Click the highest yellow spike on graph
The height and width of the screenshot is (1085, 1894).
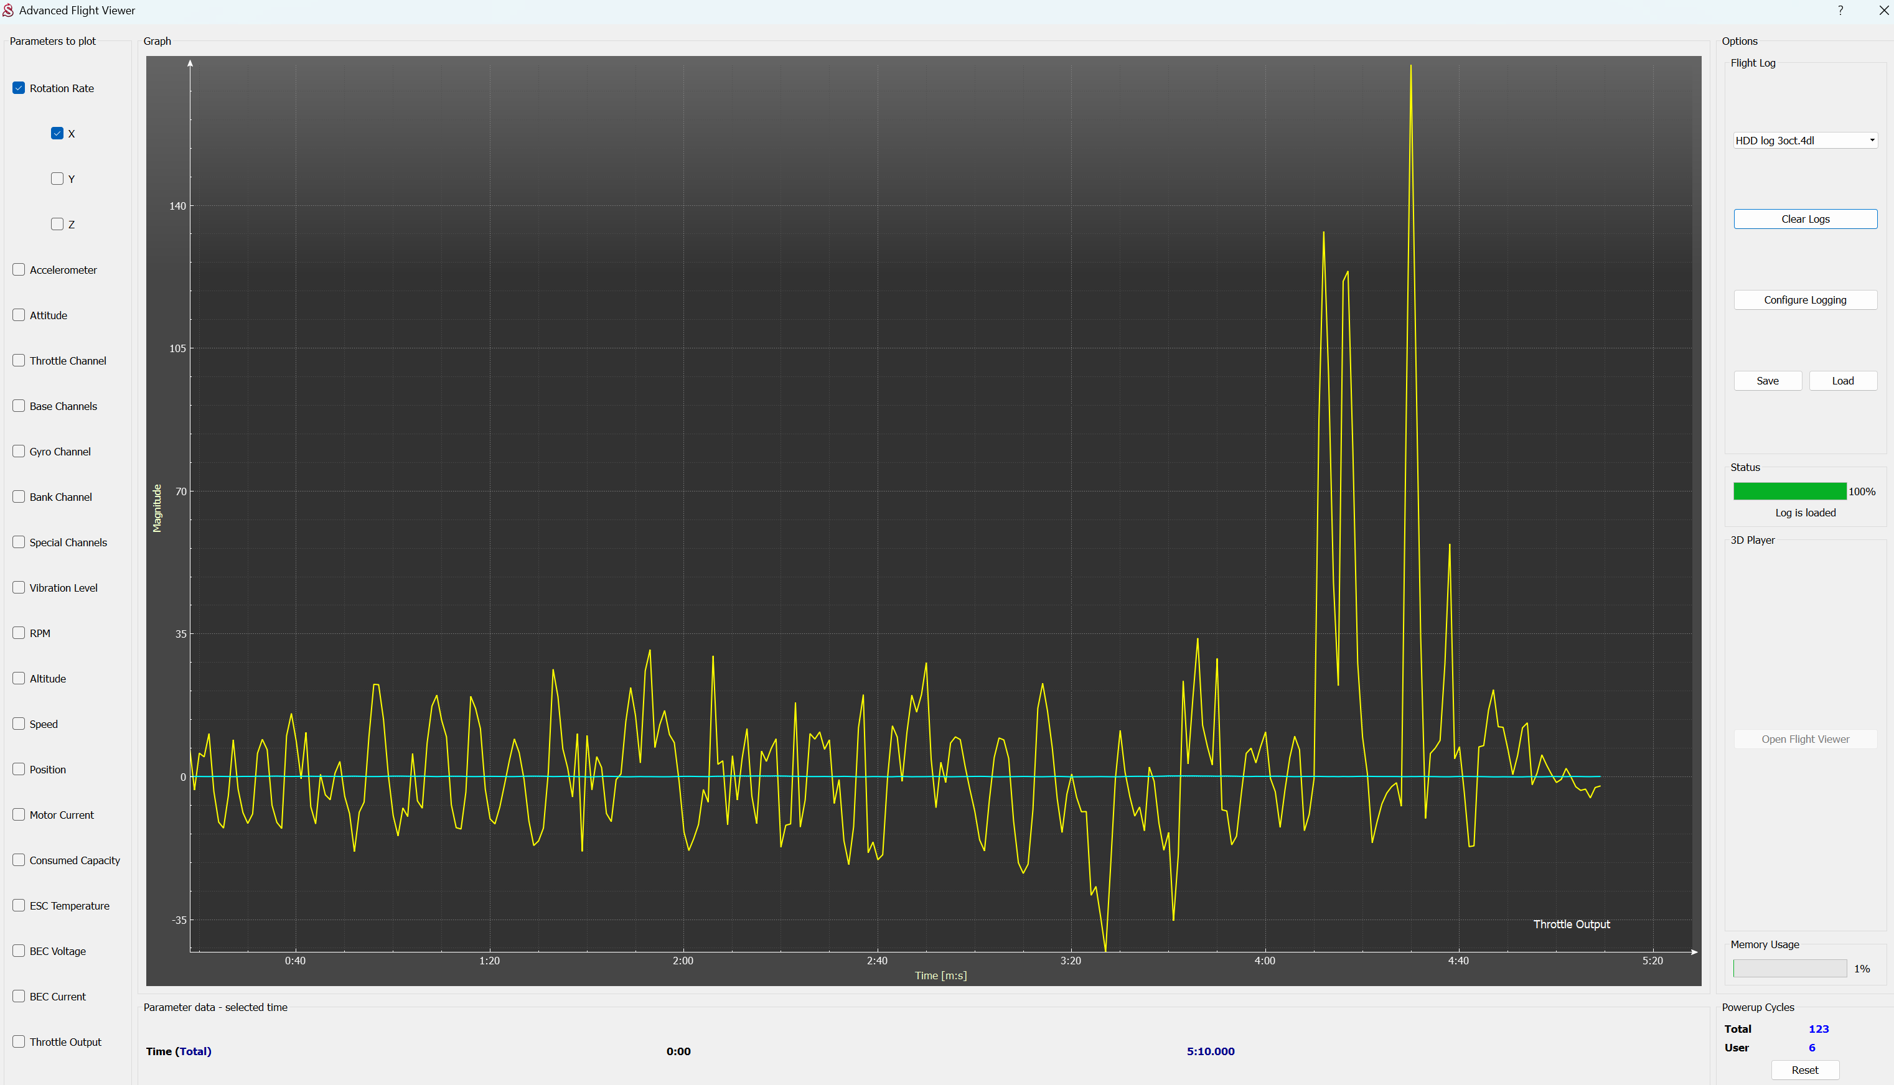(x=1410, y=67)
